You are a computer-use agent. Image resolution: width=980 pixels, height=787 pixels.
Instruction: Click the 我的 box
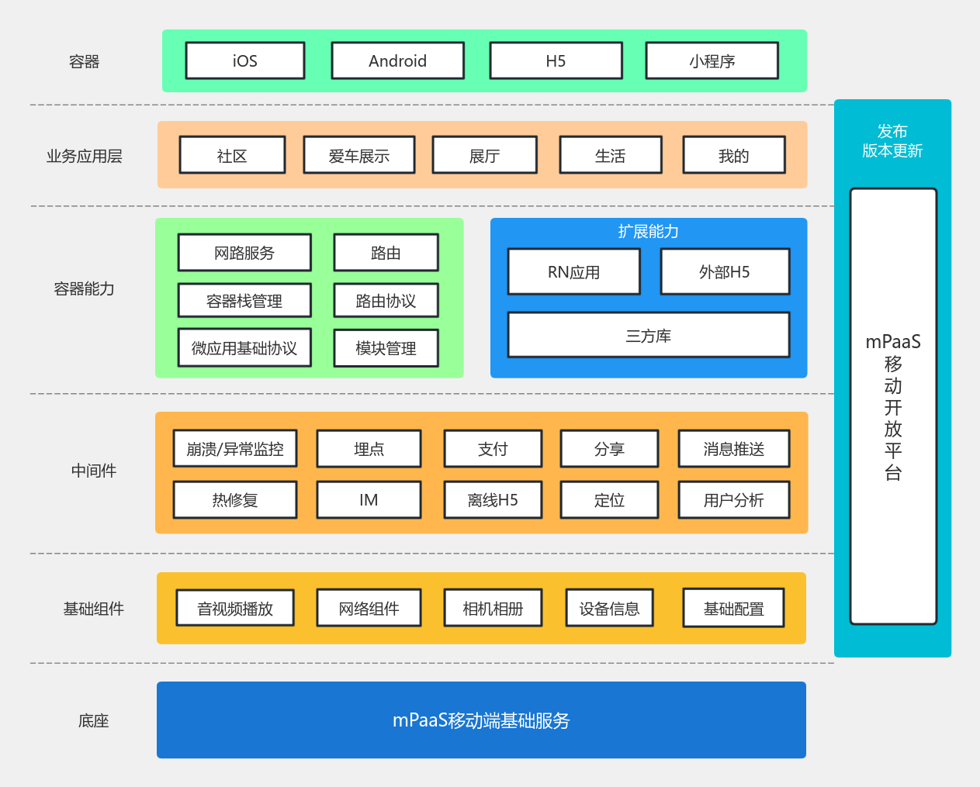tap(734, 155)
